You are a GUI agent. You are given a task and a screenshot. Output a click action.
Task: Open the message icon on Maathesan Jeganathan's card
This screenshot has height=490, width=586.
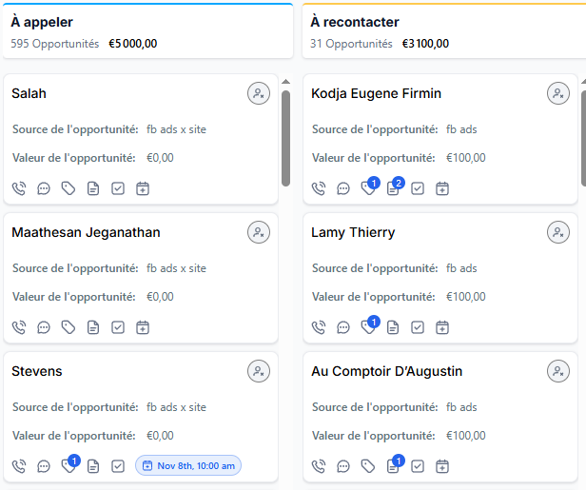[x=44, y=327]
